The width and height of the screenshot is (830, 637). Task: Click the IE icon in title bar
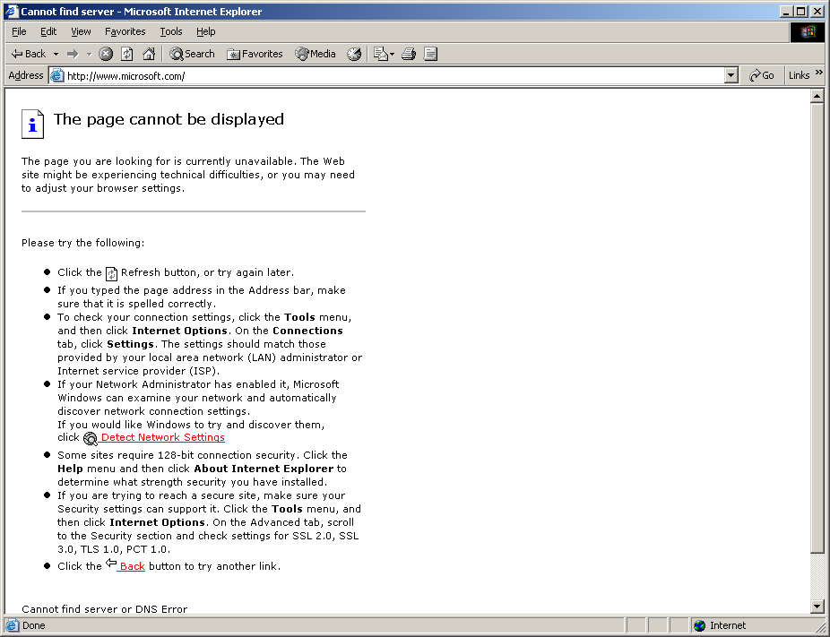click(12, 11)
